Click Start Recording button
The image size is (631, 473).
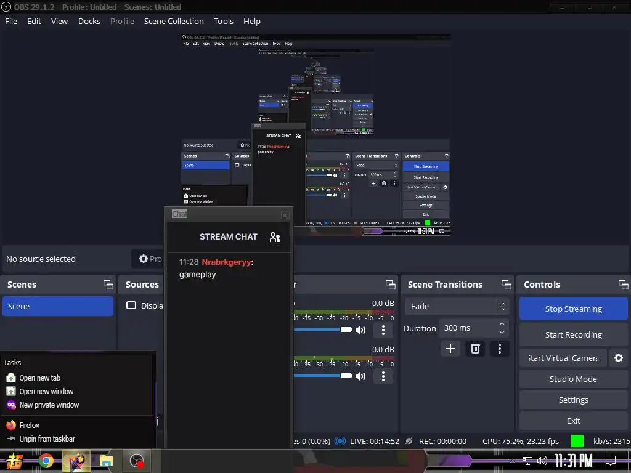(x=574, y=334)
